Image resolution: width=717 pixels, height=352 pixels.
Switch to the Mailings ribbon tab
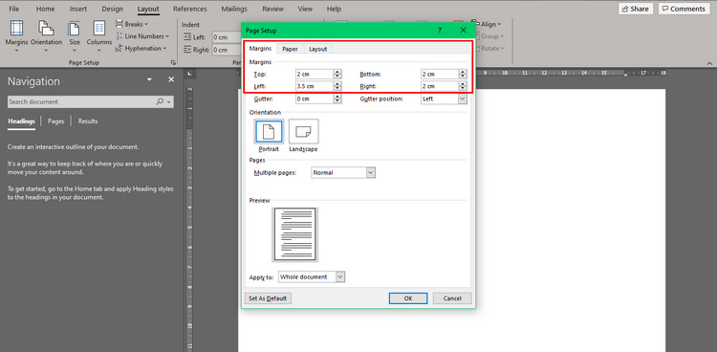point(234,9)
